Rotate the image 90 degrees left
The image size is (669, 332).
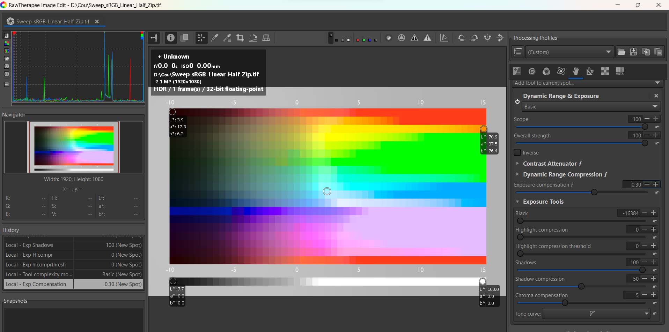[462, 38]
